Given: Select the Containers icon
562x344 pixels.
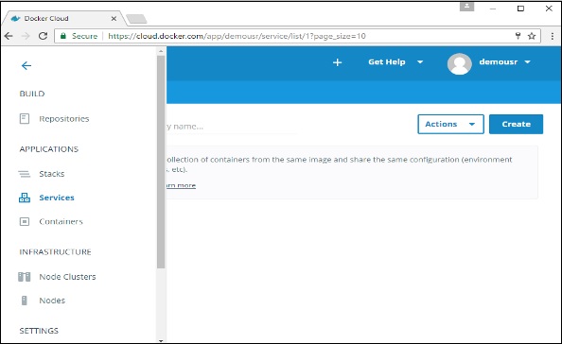Looking at the screenshot, I should [x=25, y=221].
